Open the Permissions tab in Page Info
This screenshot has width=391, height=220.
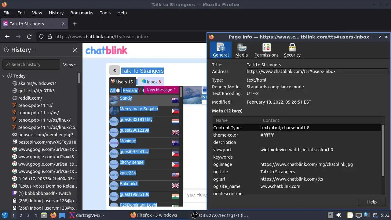266,50
